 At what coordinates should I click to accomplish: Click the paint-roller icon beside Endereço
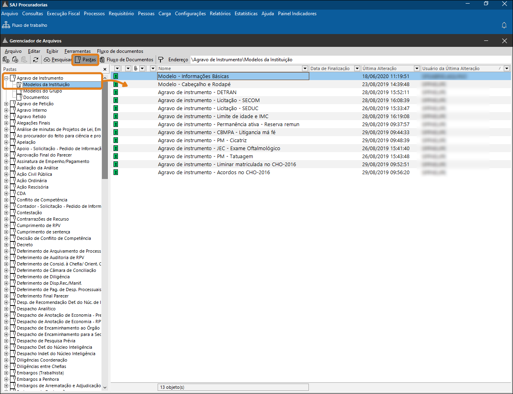(x=161, y=60)
